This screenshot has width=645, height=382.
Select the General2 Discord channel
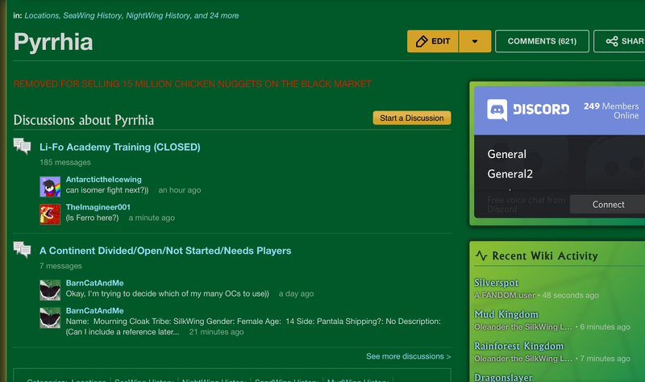point(510,173)
